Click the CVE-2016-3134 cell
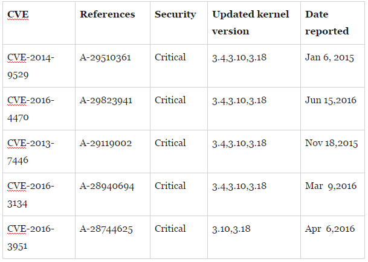 pyautogui.click(x=31, y=194)
